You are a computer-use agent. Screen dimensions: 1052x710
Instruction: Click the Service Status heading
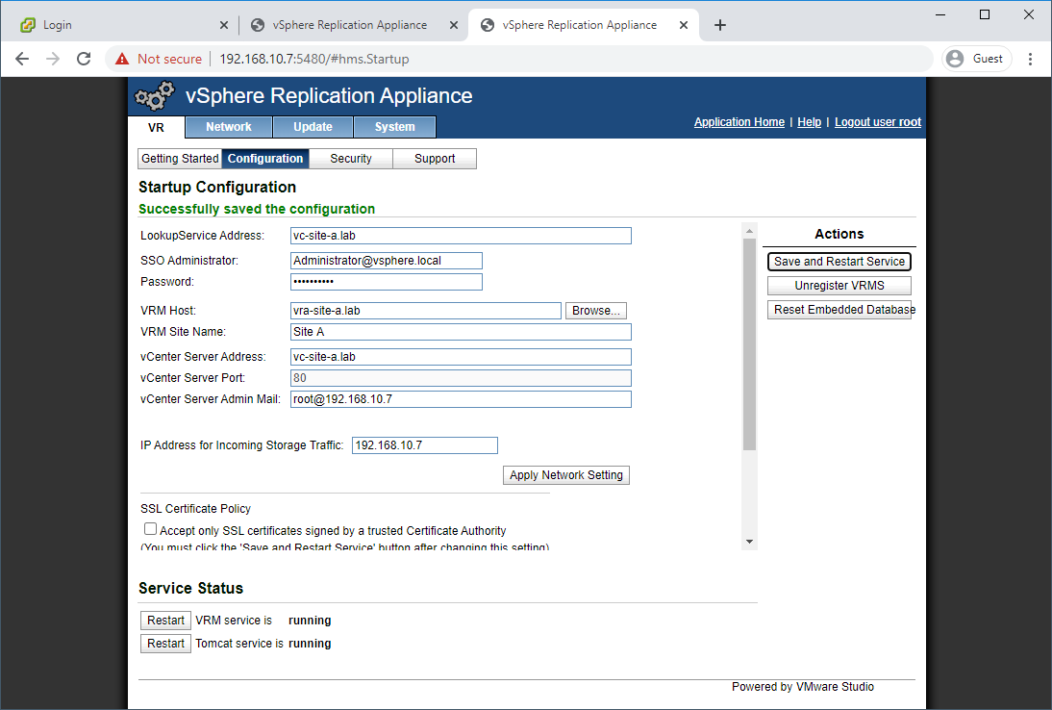pos(190,589)
